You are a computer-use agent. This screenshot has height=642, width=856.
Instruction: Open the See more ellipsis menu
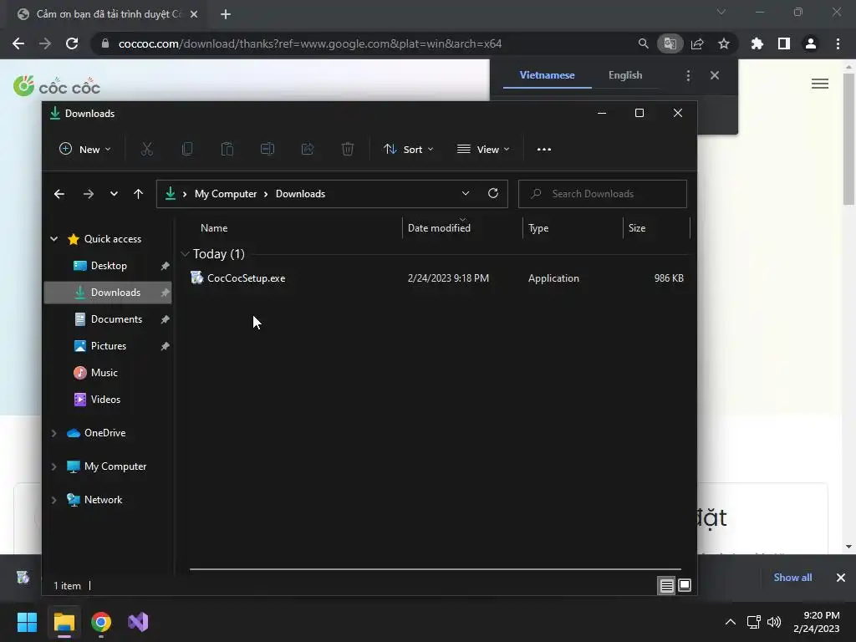pos(543,149)
